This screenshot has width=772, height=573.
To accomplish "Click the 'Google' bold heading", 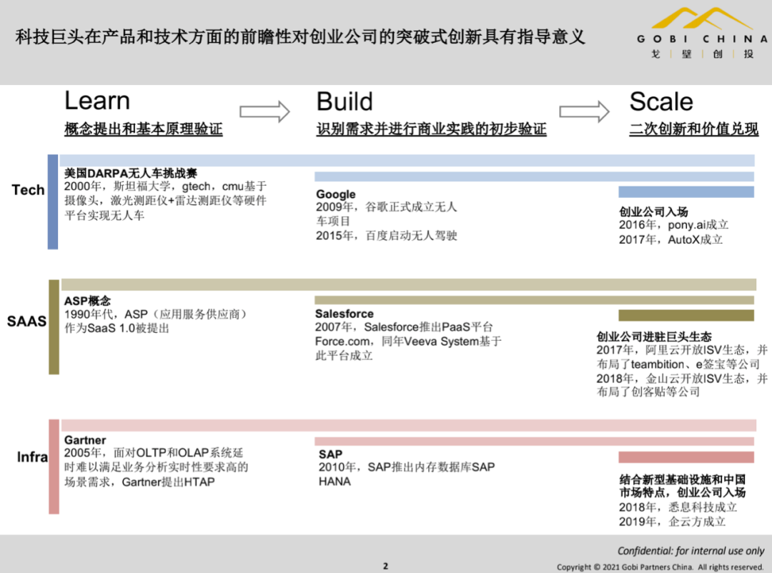I will coord(336,194).
